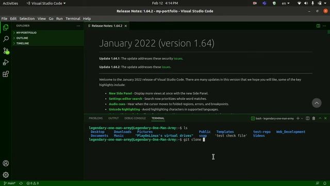Open the Unicode highlighting link

[124, 109]
